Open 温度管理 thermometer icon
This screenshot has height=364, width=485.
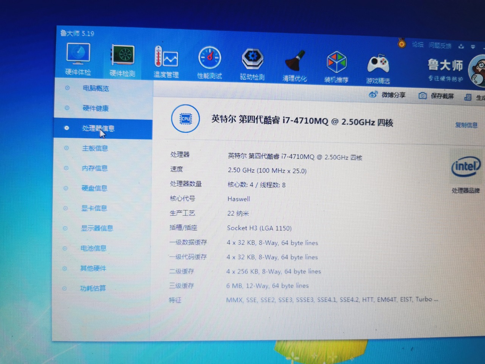166,58
